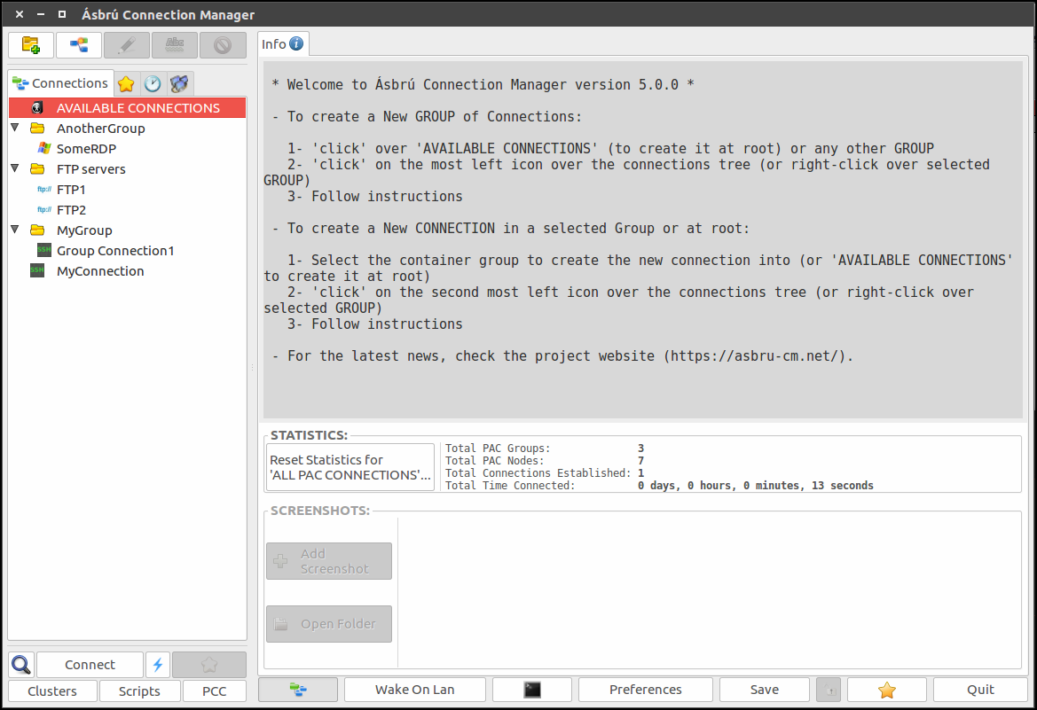Click the SomeRDP Windows flag icon
This screenshot has width=1037, height=710.
point(44,148)
